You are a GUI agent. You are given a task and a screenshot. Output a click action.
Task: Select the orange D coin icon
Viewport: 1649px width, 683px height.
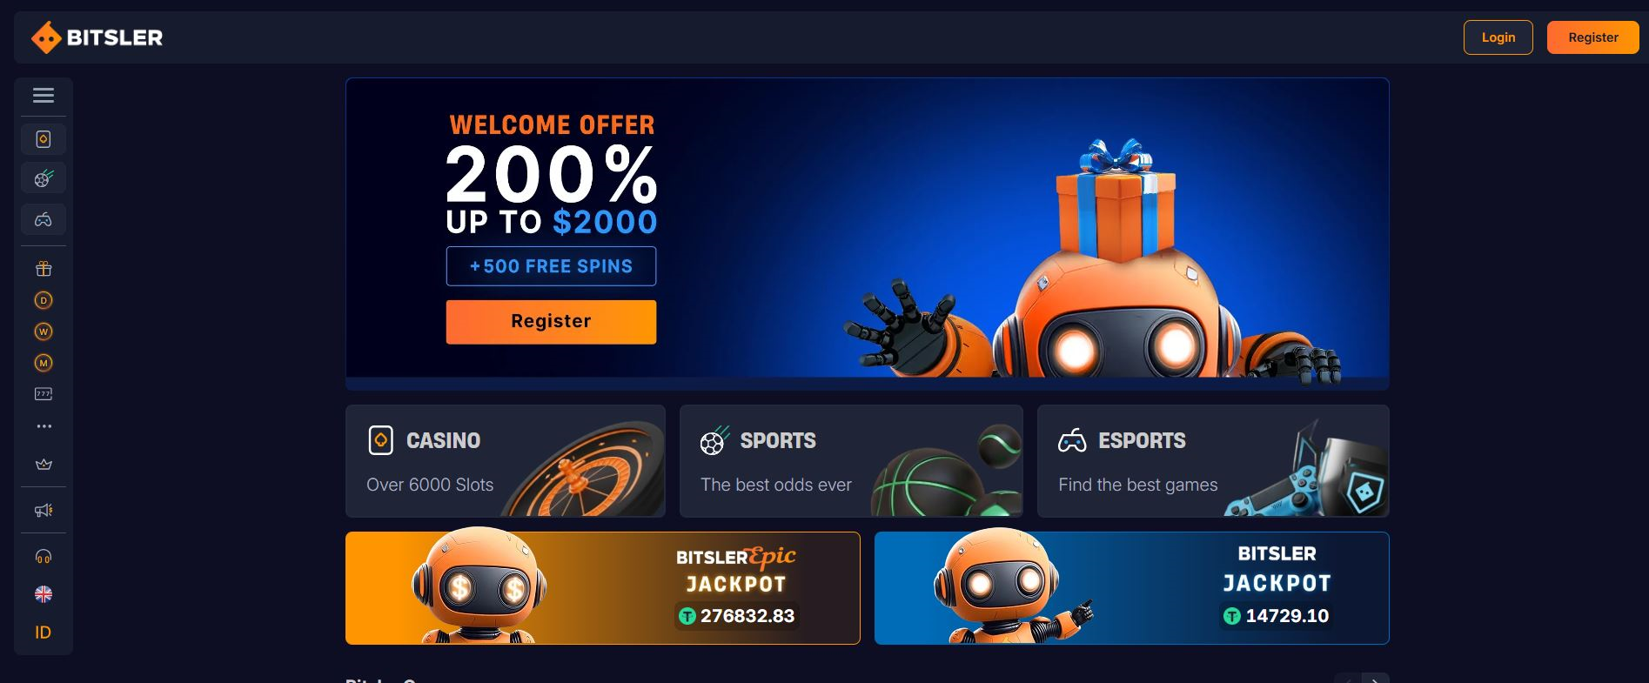[x=44, y=300]
